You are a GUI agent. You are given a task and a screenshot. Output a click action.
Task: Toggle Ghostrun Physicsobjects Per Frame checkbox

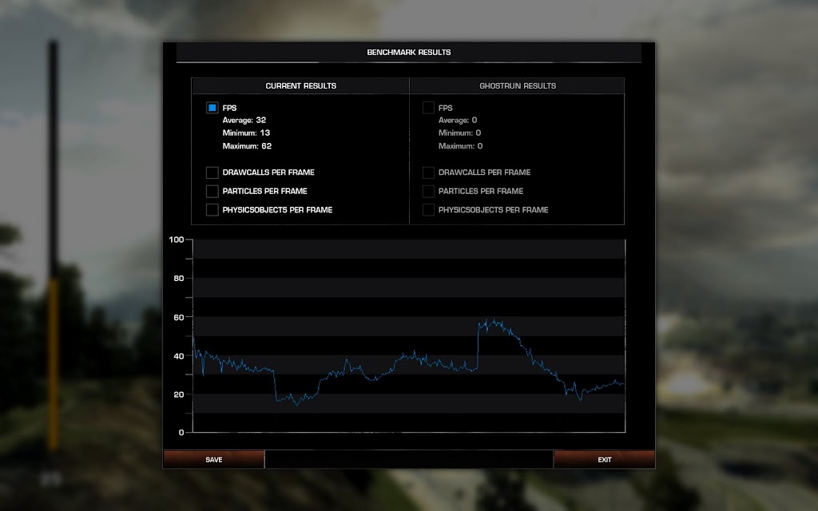[x=428, y=210]
